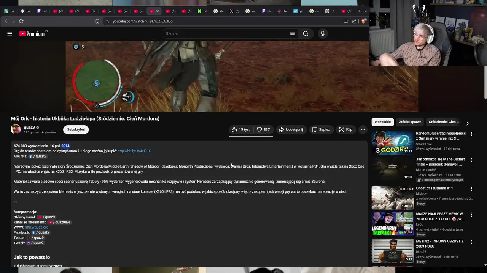Open the Udostępnij share dialog
The height and width of the screenshot is (273, 487).
coord(291,130)
